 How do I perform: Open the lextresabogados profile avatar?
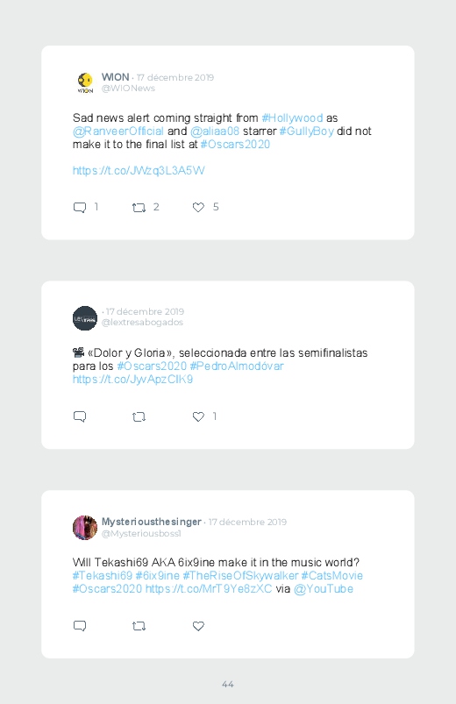[85, 318]
